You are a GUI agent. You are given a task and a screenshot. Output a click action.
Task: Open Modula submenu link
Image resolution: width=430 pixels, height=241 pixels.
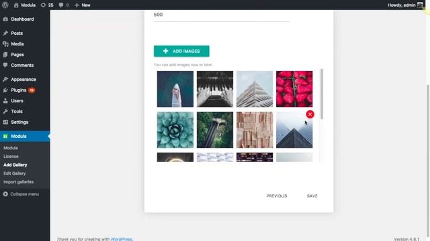11,148
